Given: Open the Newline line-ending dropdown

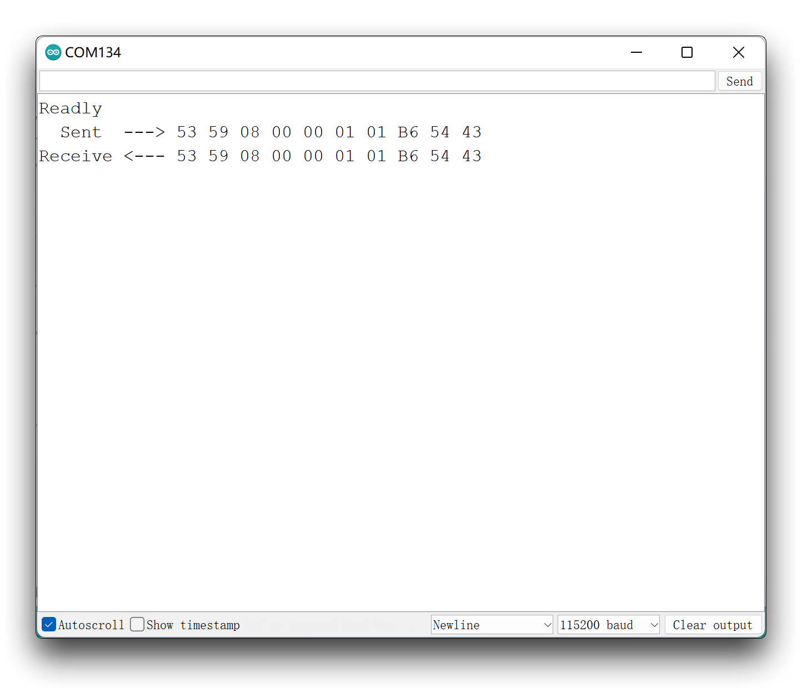Looking at the screenshot, I should tap(492, 625).
